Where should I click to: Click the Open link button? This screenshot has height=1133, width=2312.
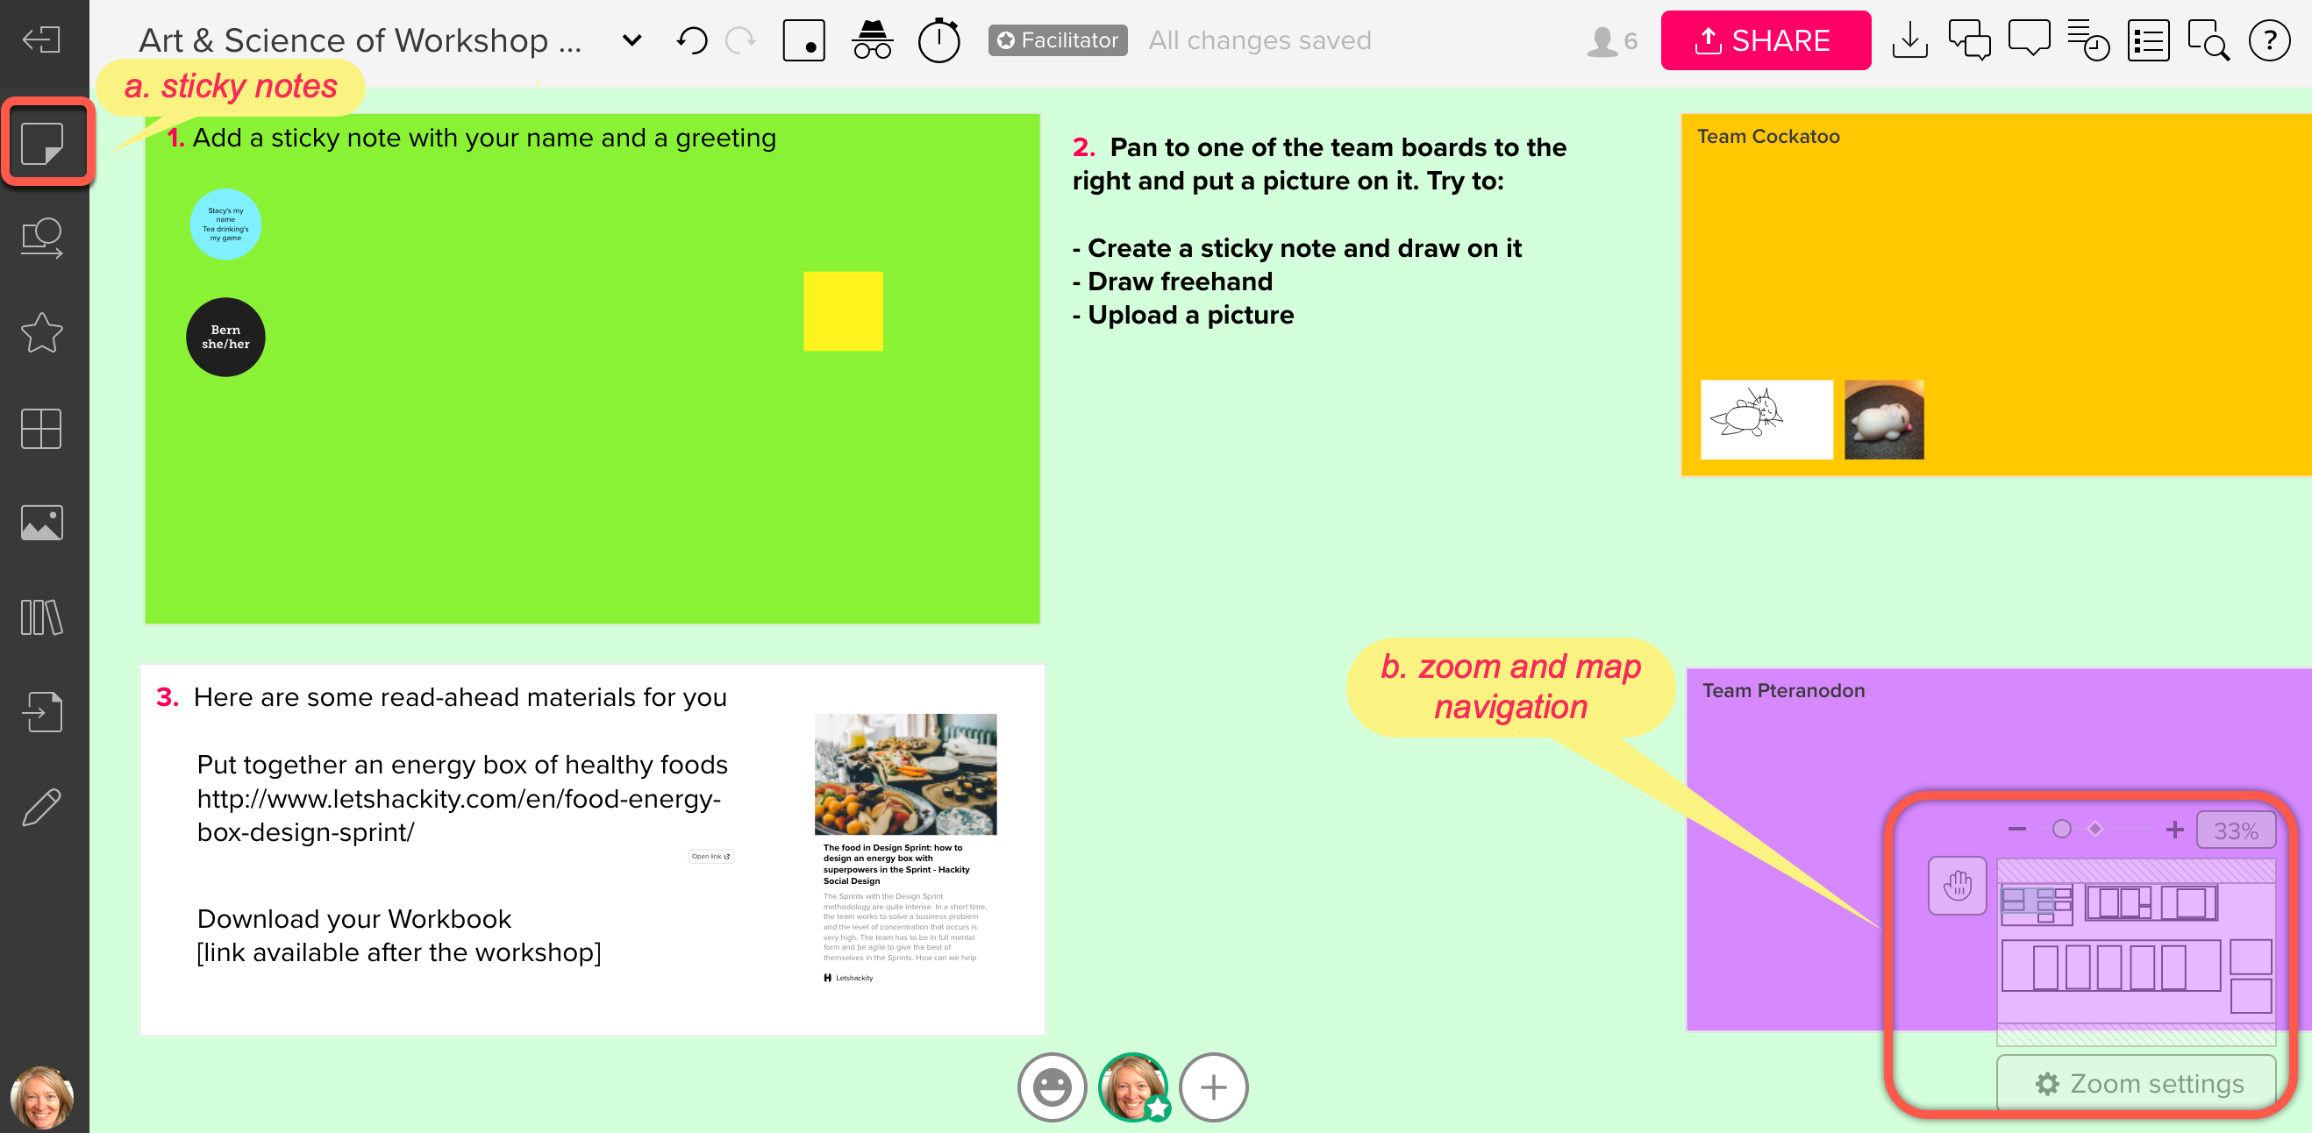point(710,856)
